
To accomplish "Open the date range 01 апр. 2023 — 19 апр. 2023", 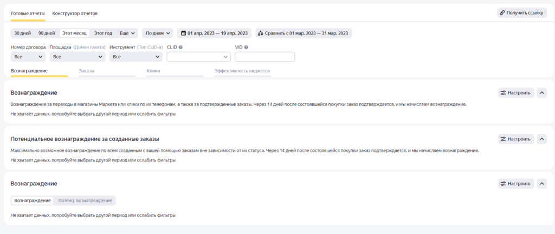I will pos(215,33).
